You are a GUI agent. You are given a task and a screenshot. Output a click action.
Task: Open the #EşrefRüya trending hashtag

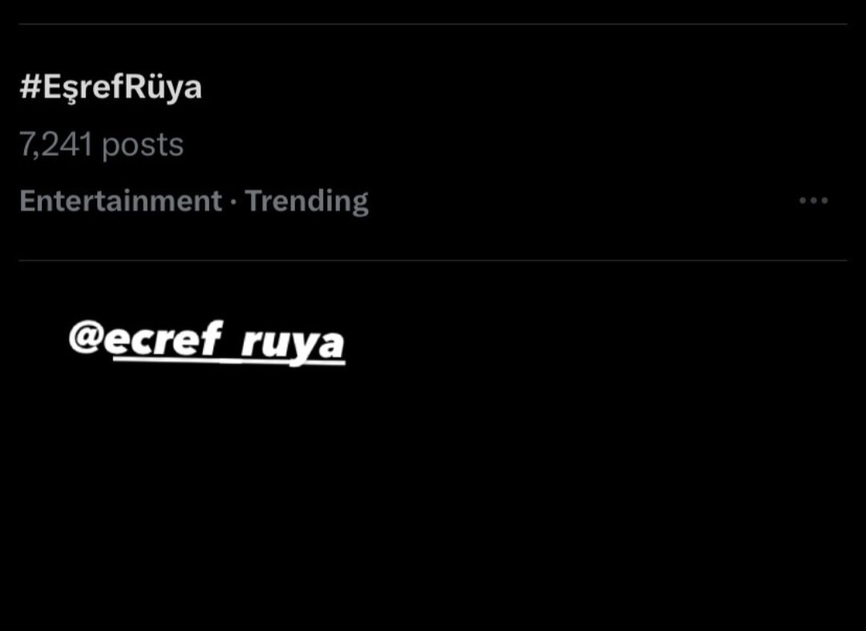click(111, 87)
